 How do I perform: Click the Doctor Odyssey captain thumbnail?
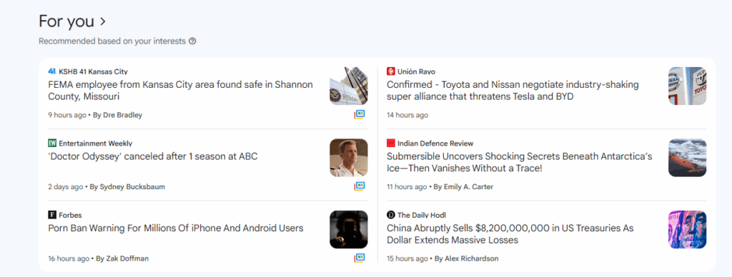point(349,158)
